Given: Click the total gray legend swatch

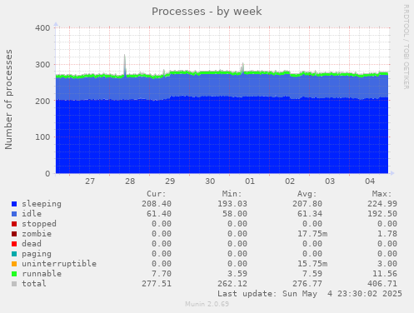Looking at the screenshot, I should click(14, 284).
